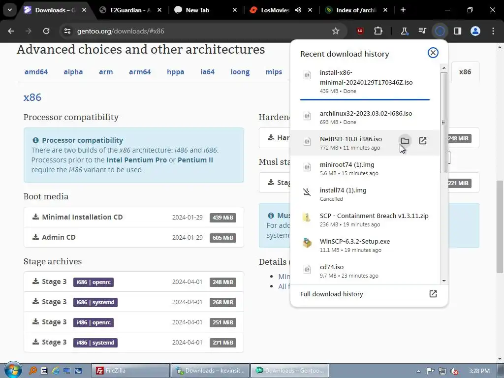Open WinSCP-6.3.2-Setup.exe download entry

coord(365,245)
